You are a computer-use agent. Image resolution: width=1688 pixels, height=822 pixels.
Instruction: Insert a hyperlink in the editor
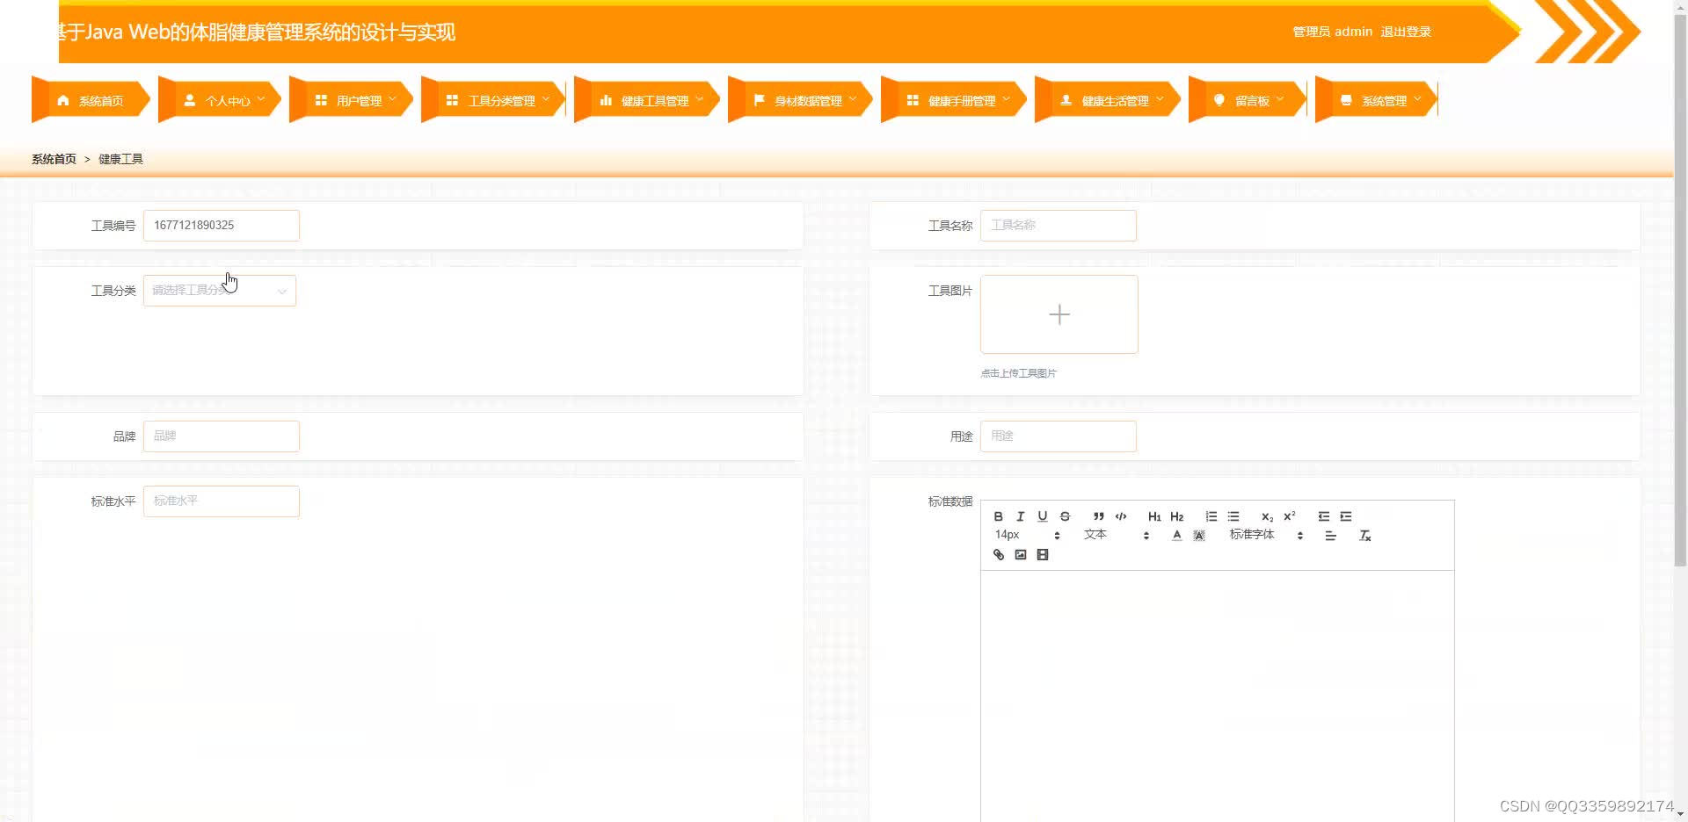click(x=998, y=555)
